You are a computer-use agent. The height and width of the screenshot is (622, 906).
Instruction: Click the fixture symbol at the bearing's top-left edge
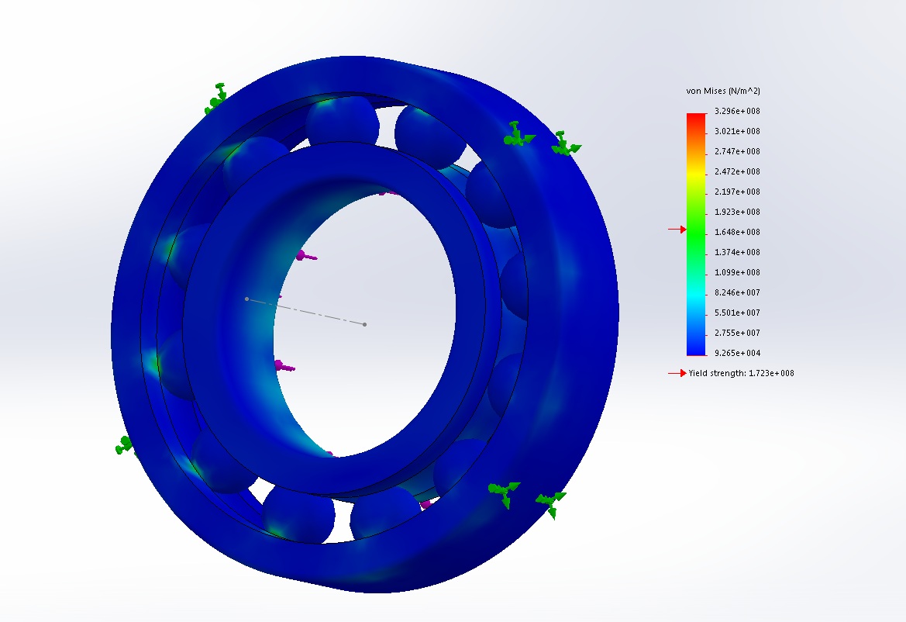tap(216, 98)
